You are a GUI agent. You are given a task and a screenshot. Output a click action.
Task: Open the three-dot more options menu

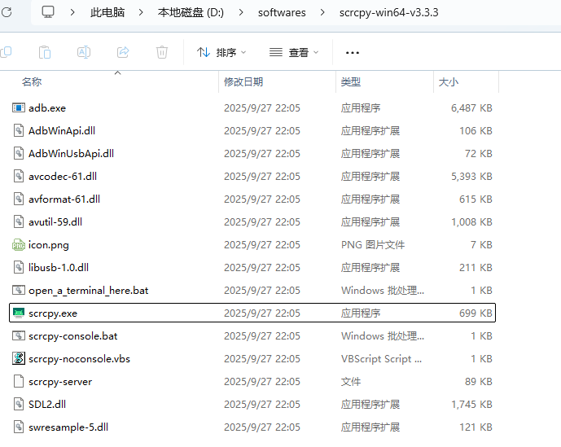click(353, 53)
